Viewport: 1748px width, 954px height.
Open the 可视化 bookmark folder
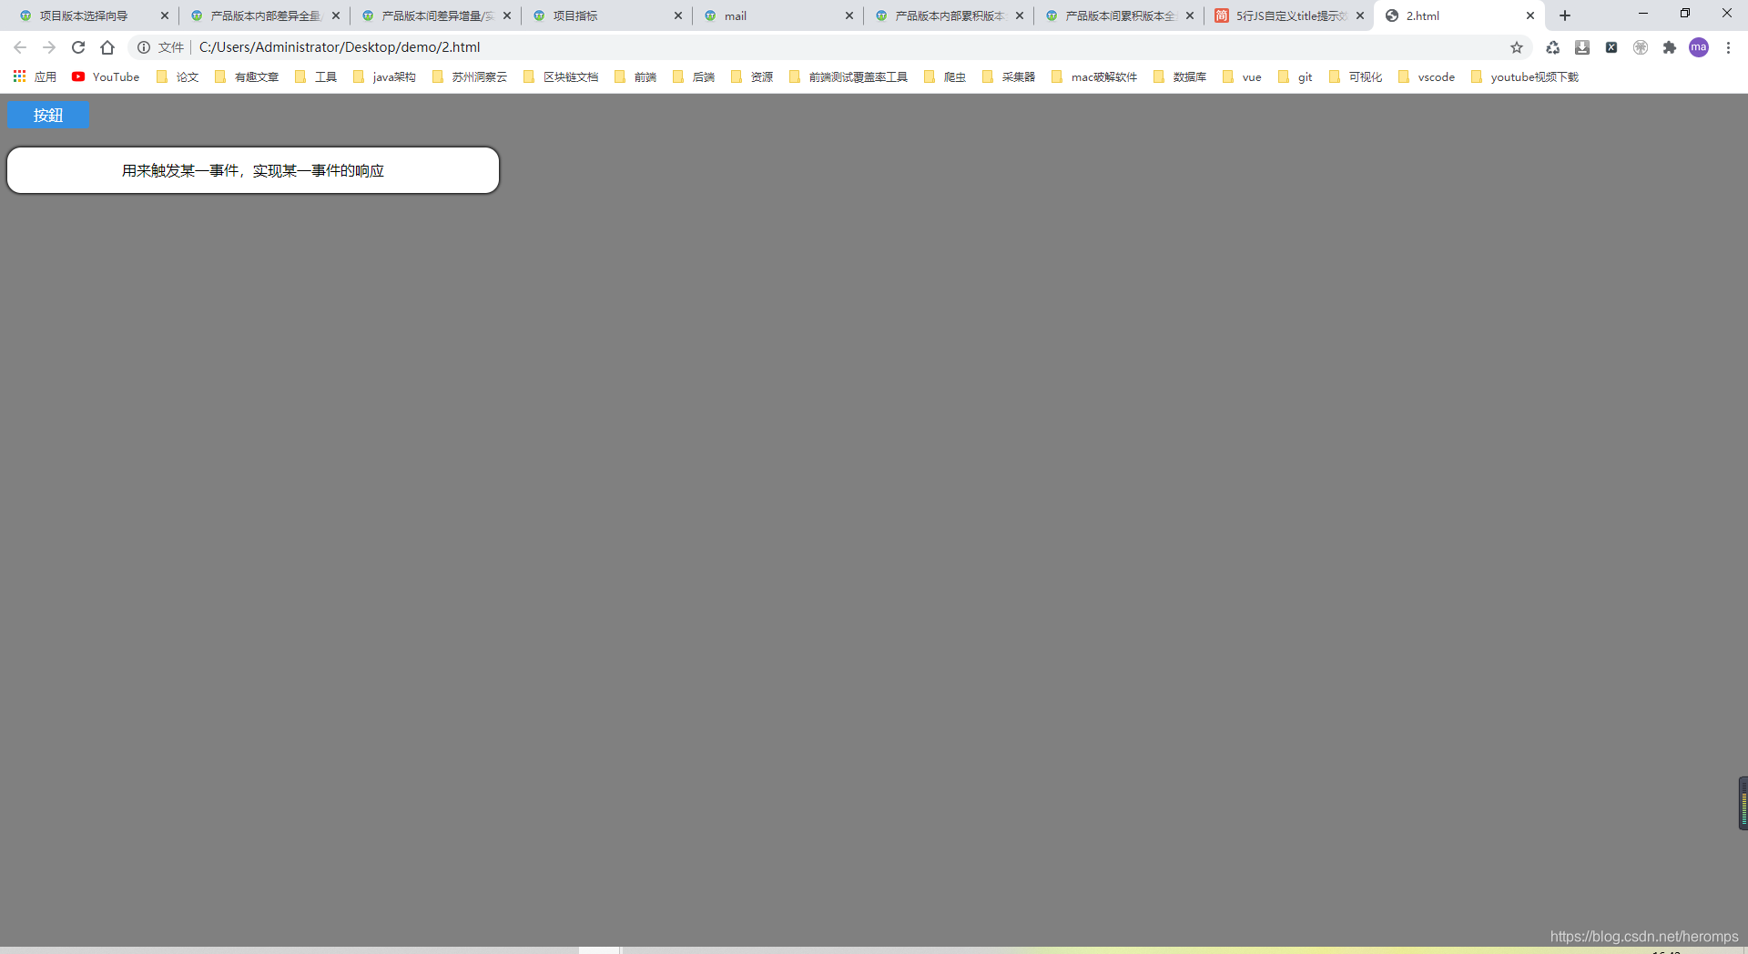(1356, 77)
